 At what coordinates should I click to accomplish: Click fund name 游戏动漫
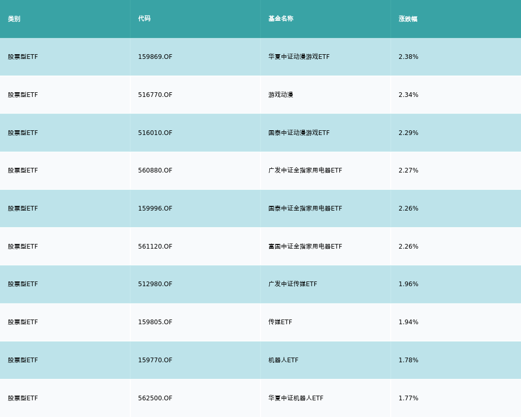pyautogui.click(x=281, y=95)
